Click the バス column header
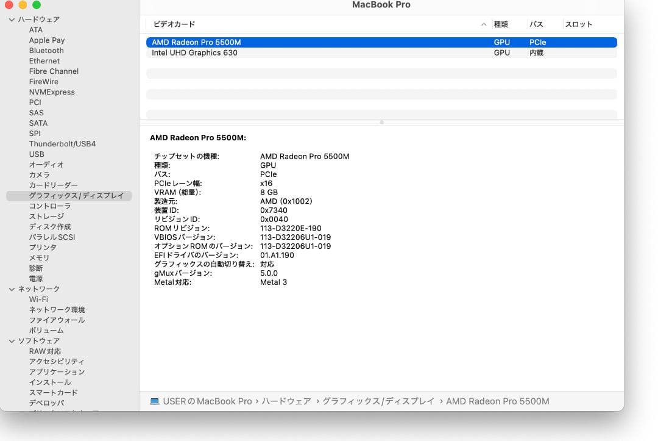Image resolution: width=658 pixels, height=441 pixels. click(x=536, y=24)
